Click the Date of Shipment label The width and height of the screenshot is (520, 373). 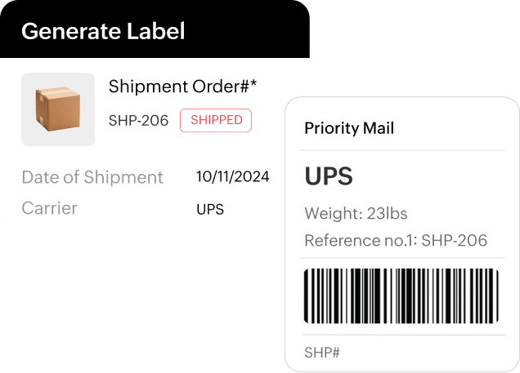(x=92, y=177)
